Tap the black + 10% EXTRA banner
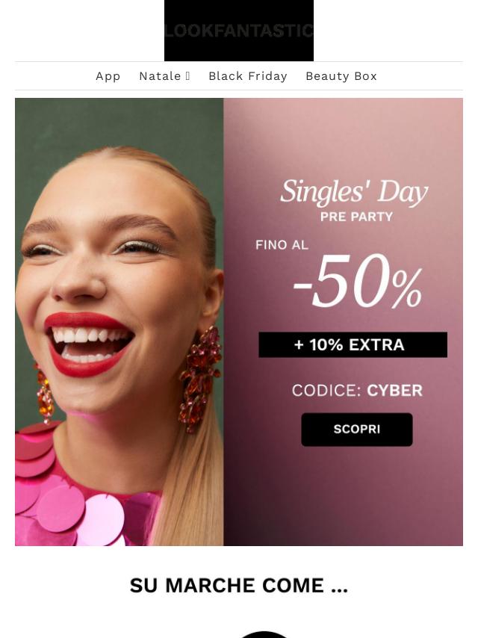Viewport: 478px width, 638px height. click(x=353, y=344)
